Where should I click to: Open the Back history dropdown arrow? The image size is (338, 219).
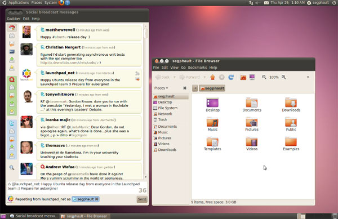[175, 77]
